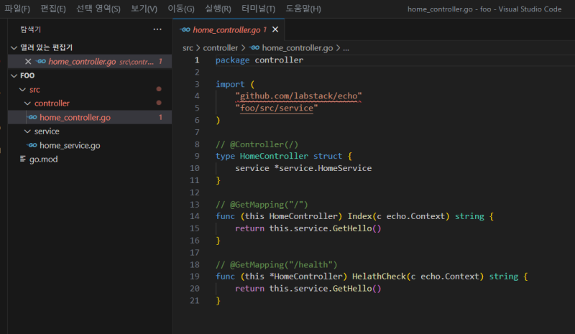
Task: Click the Go file icon beside home_service.go
Action: 32,145
